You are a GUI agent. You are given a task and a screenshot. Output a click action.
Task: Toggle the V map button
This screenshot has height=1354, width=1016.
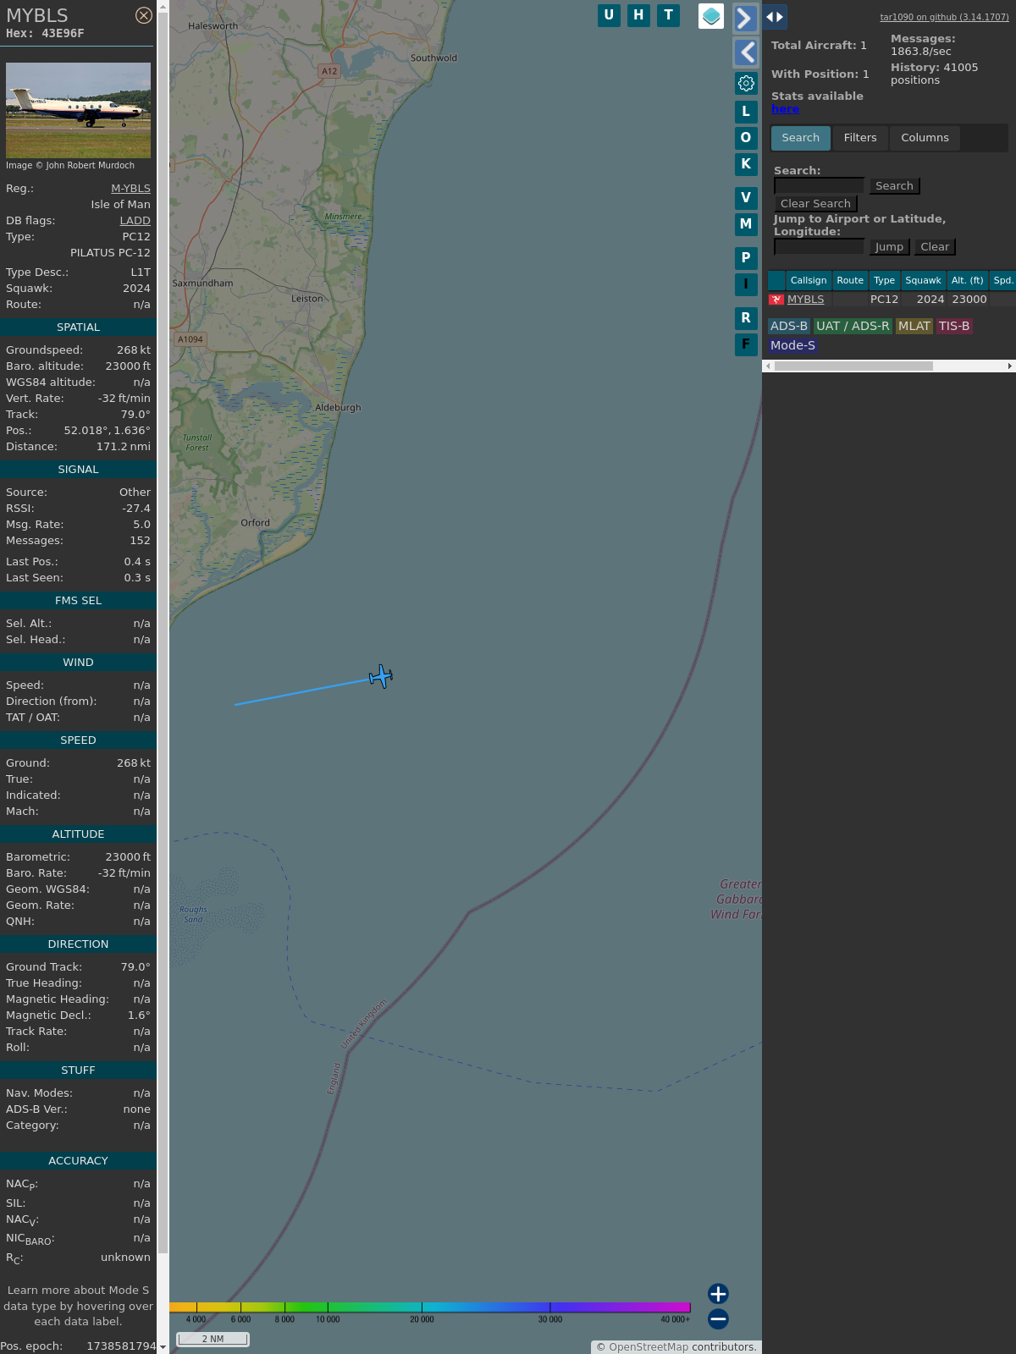(x=746, y=198)
